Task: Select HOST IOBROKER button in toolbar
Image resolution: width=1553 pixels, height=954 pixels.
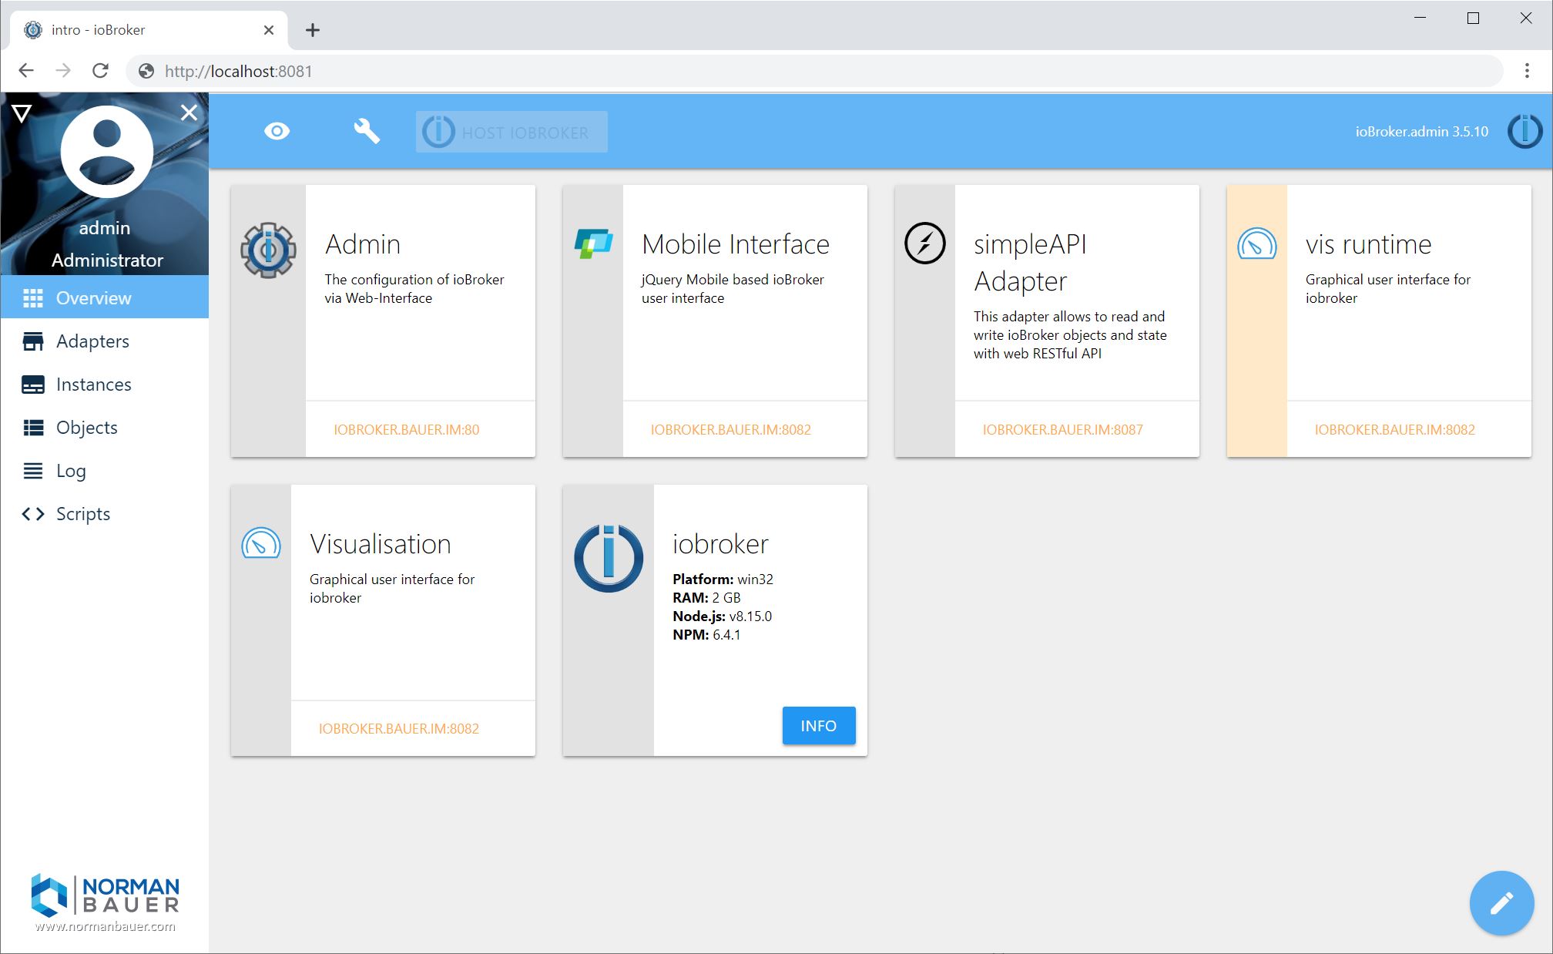Action: (x=512, y=132)
